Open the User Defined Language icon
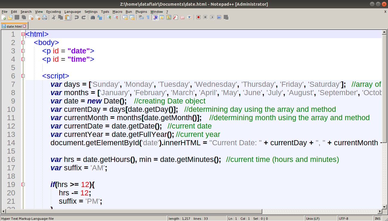The width and height of the screenshot is (388, 221). 162,17
